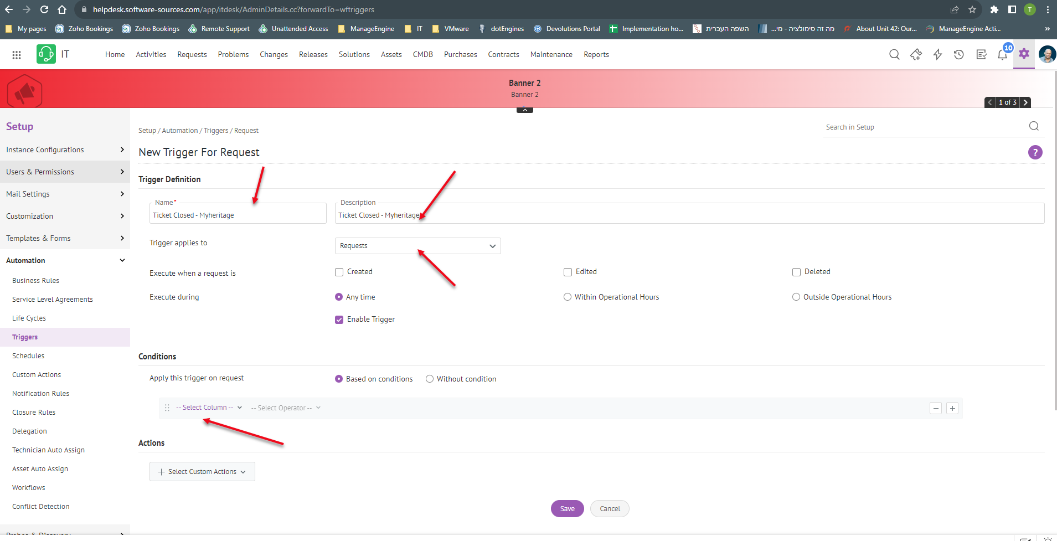Click the minus icon to remove condition row

(936, 409)
